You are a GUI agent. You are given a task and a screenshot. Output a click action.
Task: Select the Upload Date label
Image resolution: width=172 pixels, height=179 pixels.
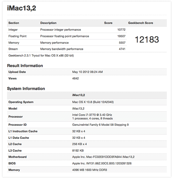coord(17,72)
